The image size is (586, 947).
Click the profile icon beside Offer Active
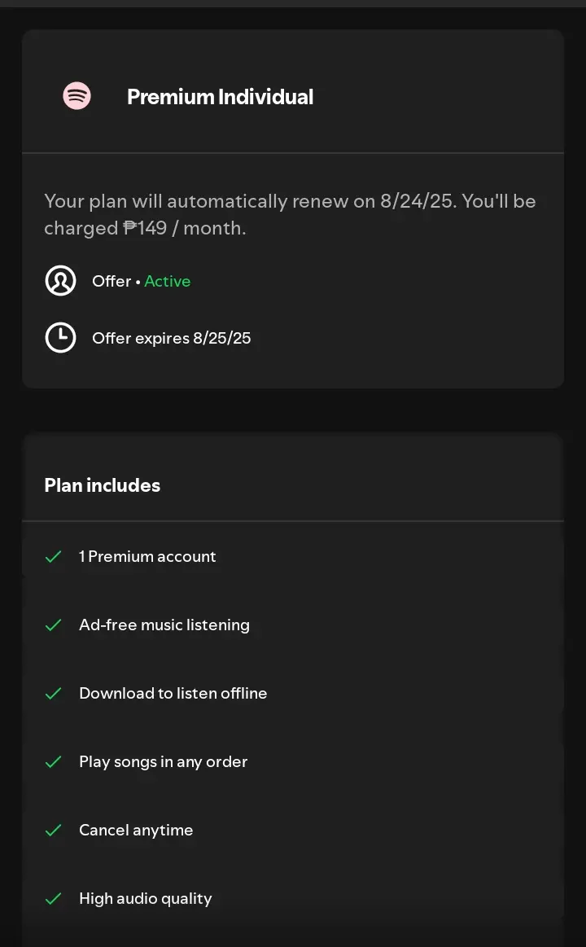click(x=60, y=281)
